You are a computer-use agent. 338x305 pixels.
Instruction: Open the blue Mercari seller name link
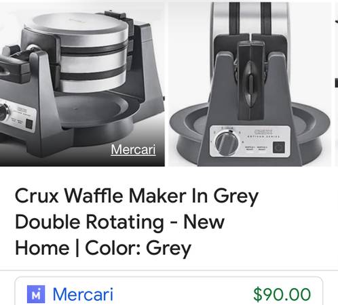coord(83,294)
